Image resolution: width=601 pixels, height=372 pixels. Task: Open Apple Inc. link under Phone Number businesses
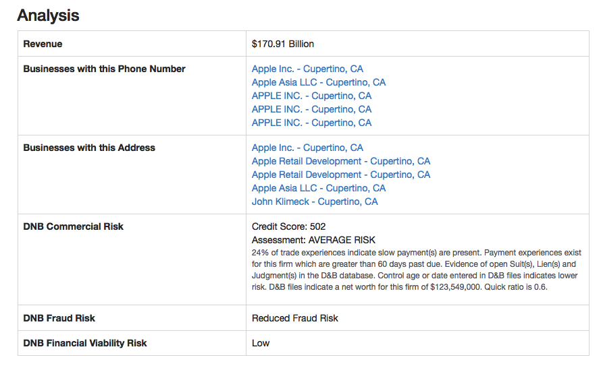tap(307, 69)
